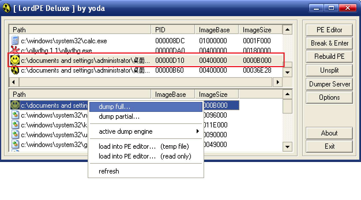The width and height of the screenshot is (361, 200).
Task: Select load into PE editor (read only)
Action: pyautogui.click(x=145, y=156)
